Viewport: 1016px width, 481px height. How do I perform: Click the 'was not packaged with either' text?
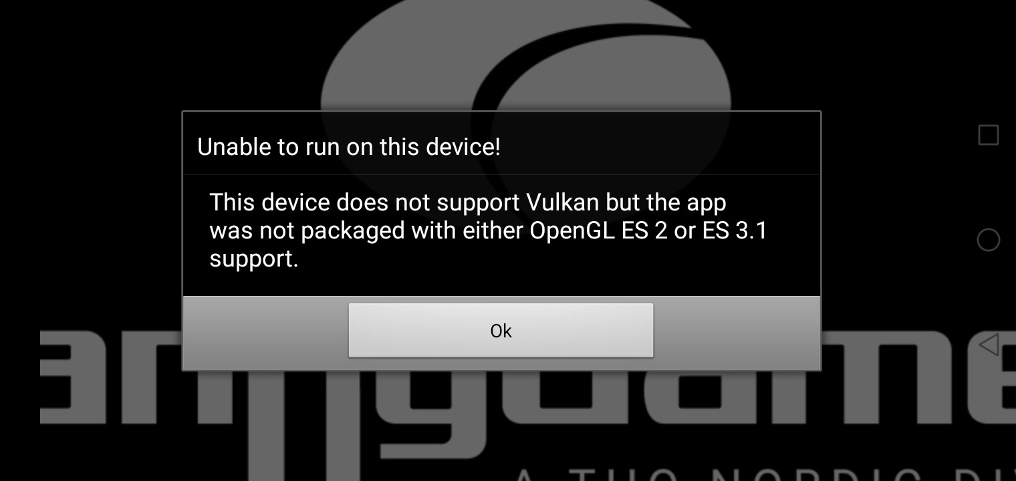366,230
